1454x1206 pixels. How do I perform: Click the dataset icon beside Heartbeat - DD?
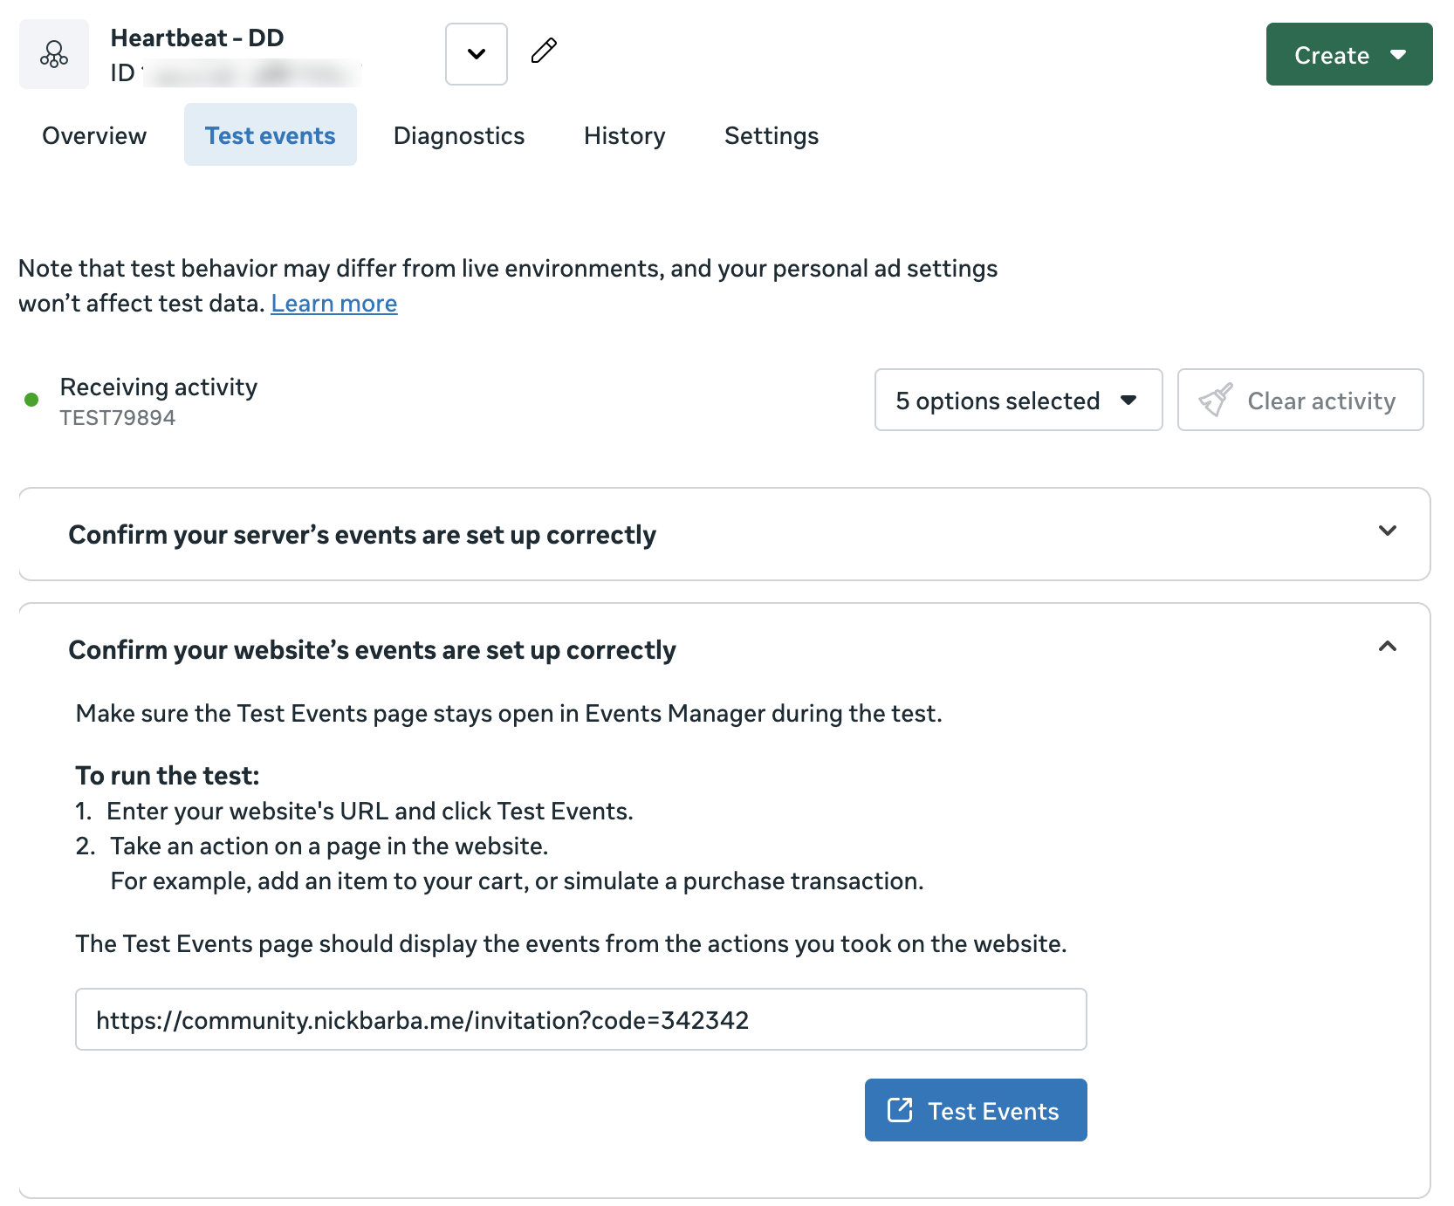coord(54,54)
